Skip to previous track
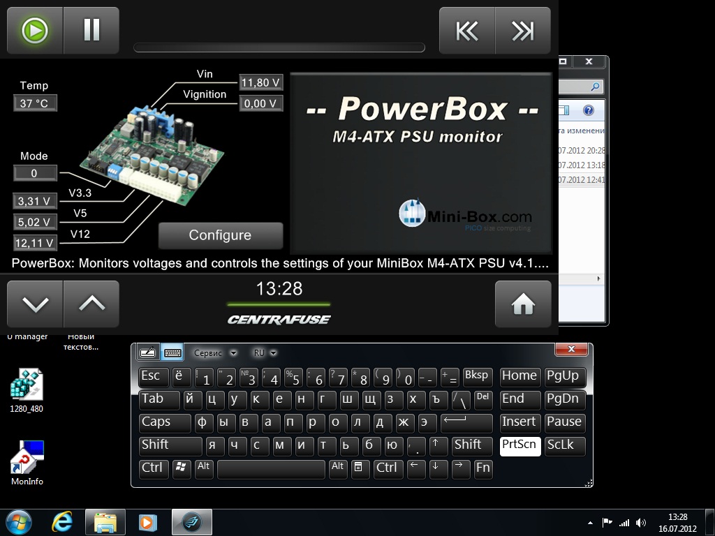Image resolution: width=715 pixels, height=536 pixels. [467, 31]
